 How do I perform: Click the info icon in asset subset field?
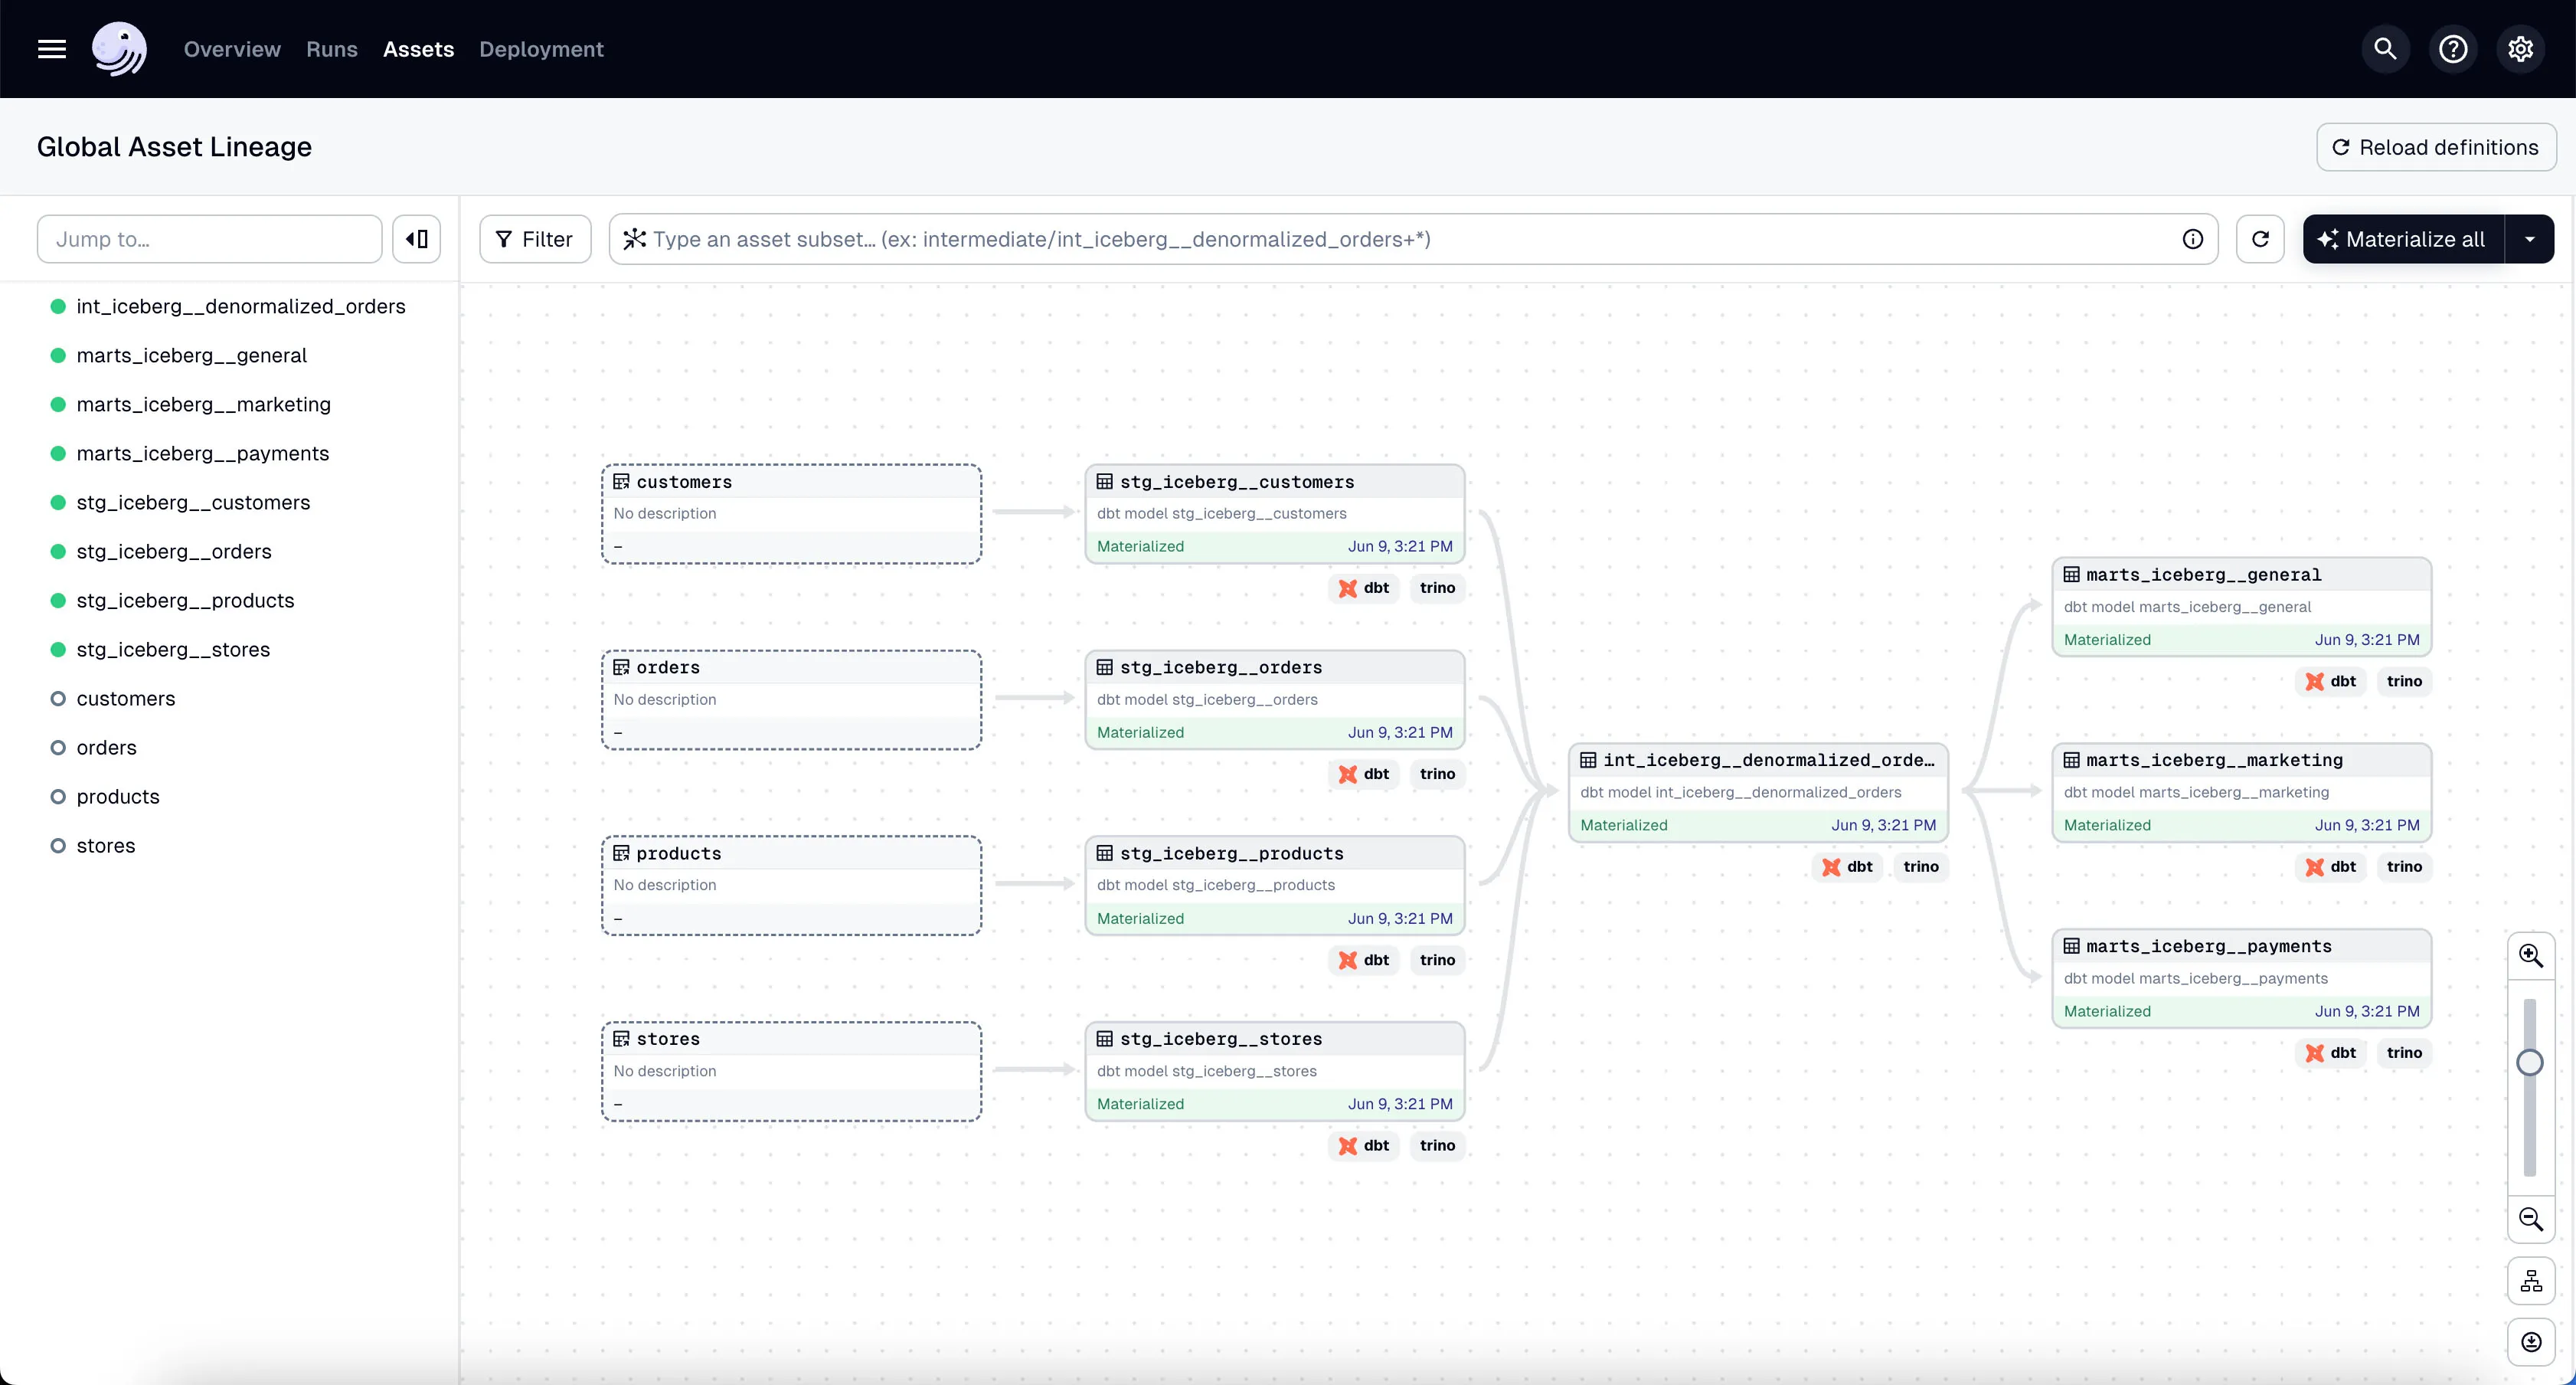(x=2192, y=239)
